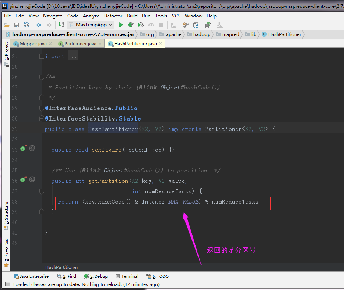Click implements gutter icon on line 33

pyautogui.click(x=24, y=148)
